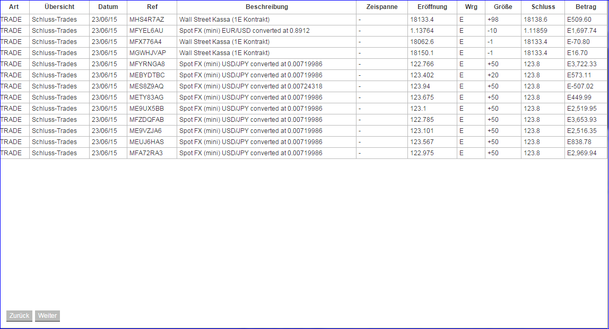Image resolution: width=609 pixels, height=329 pixels.
Task: Sort table by the Datum column
Action: coord(108,6)
